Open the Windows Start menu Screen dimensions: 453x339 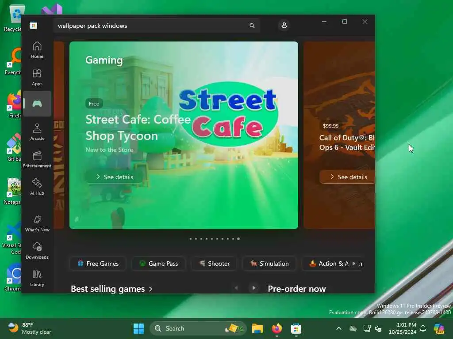tap(138, 328)
